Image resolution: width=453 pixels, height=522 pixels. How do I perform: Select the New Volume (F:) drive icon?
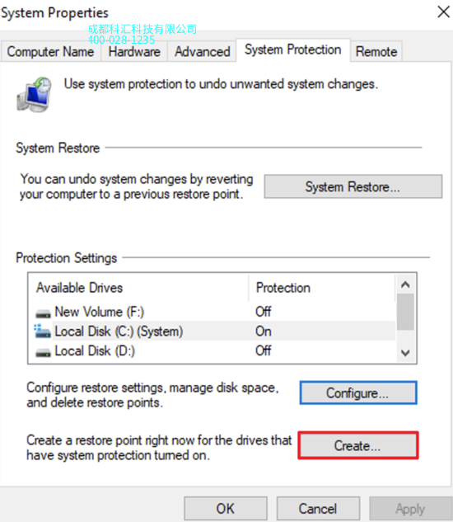[43, 313]
